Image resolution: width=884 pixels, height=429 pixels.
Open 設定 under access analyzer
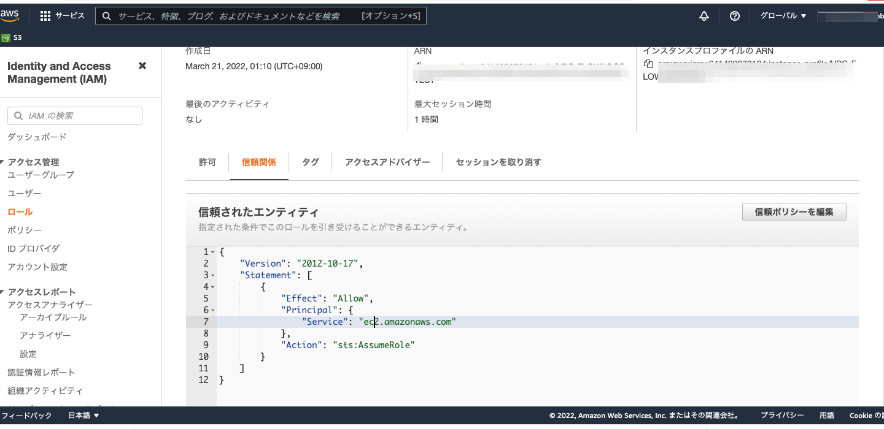[28, 354]
